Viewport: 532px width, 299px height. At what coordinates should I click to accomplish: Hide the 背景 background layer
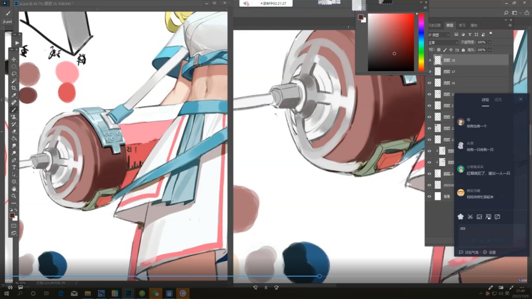click(x=429, y=197)
